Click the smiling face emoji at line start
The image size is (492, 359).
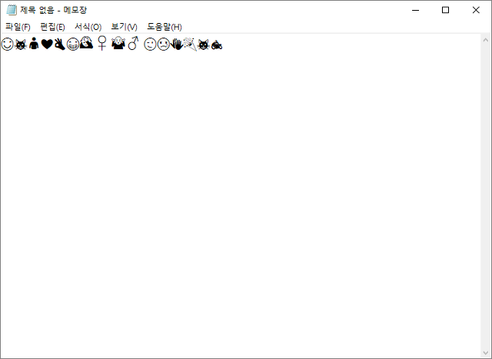[7, 44]
